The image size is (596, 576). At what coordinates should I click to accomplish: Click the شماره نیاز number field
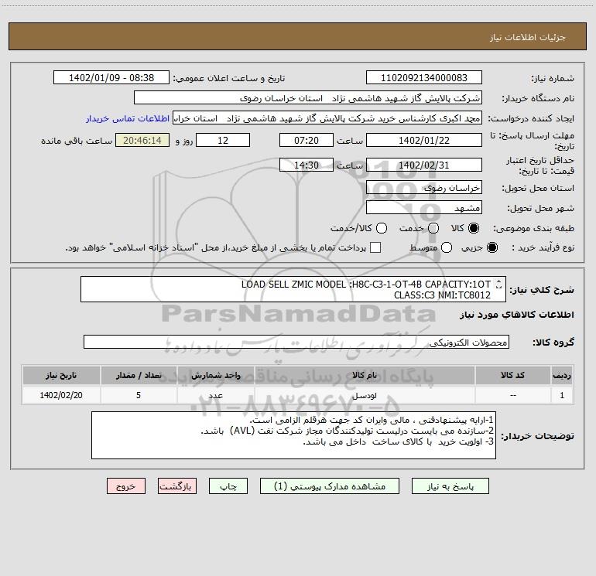(x=423, y=78)
